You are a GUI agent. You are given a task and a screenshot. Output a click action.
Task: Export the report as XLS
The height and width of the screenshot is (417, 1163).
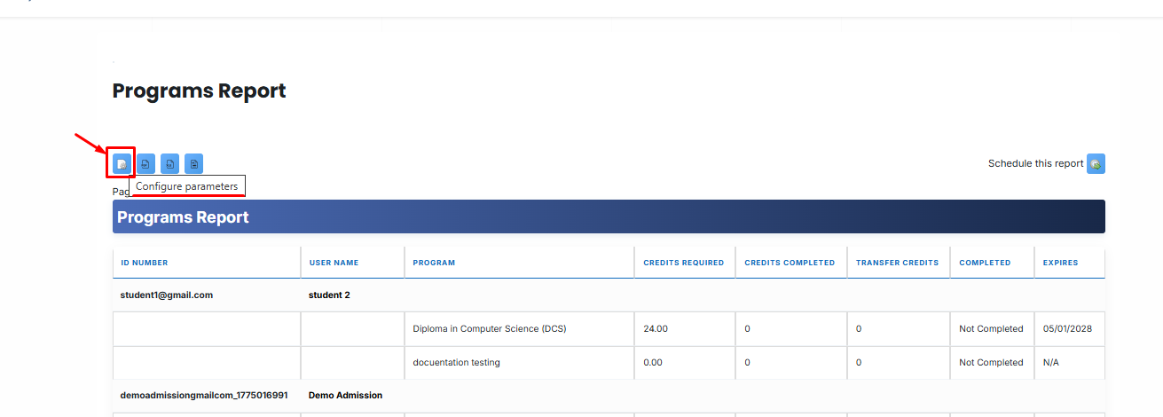tap(169, 163)
